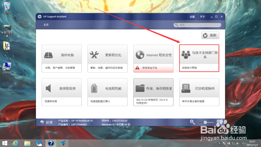Launch Internet Explorer from taskbar

[x=15, y=143]
